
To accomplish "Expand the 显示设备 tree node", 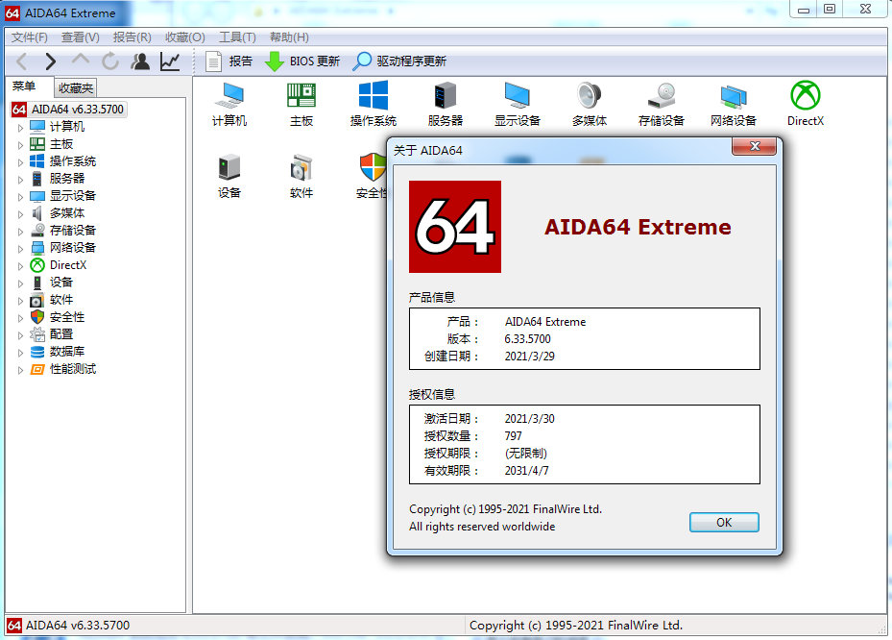I will point(20,196).
